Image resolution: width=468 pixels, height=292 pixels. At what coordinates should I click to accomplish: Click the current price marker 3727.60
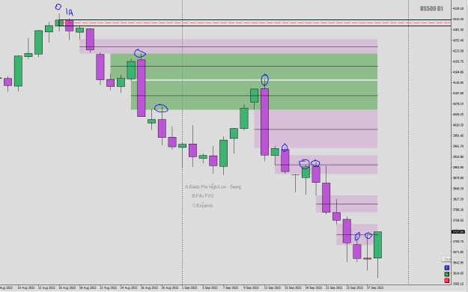pos(458,231)
